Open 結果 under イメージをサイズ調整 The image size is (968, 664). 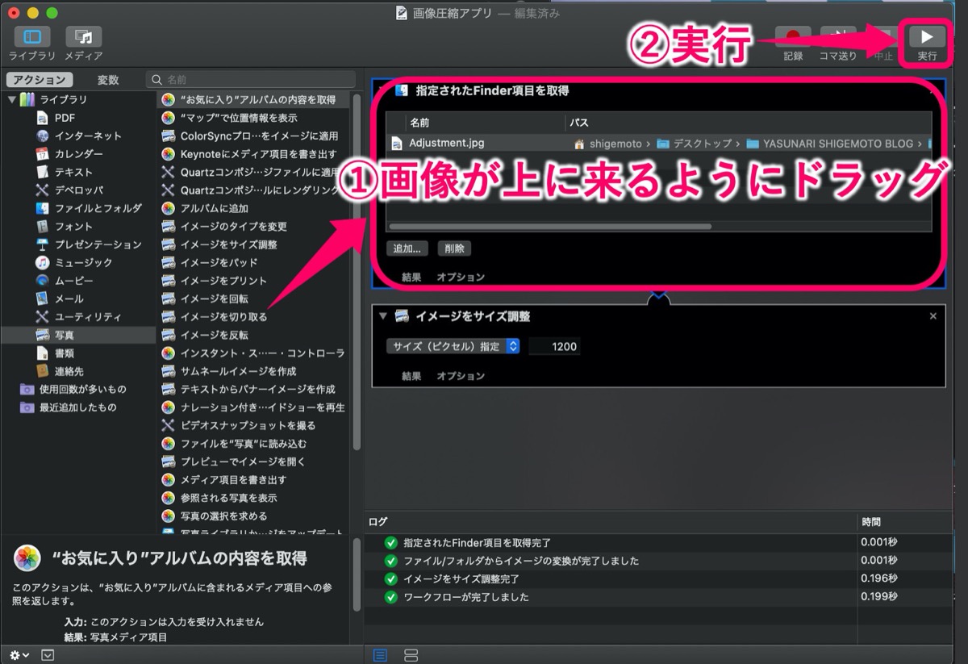[411, 376]
